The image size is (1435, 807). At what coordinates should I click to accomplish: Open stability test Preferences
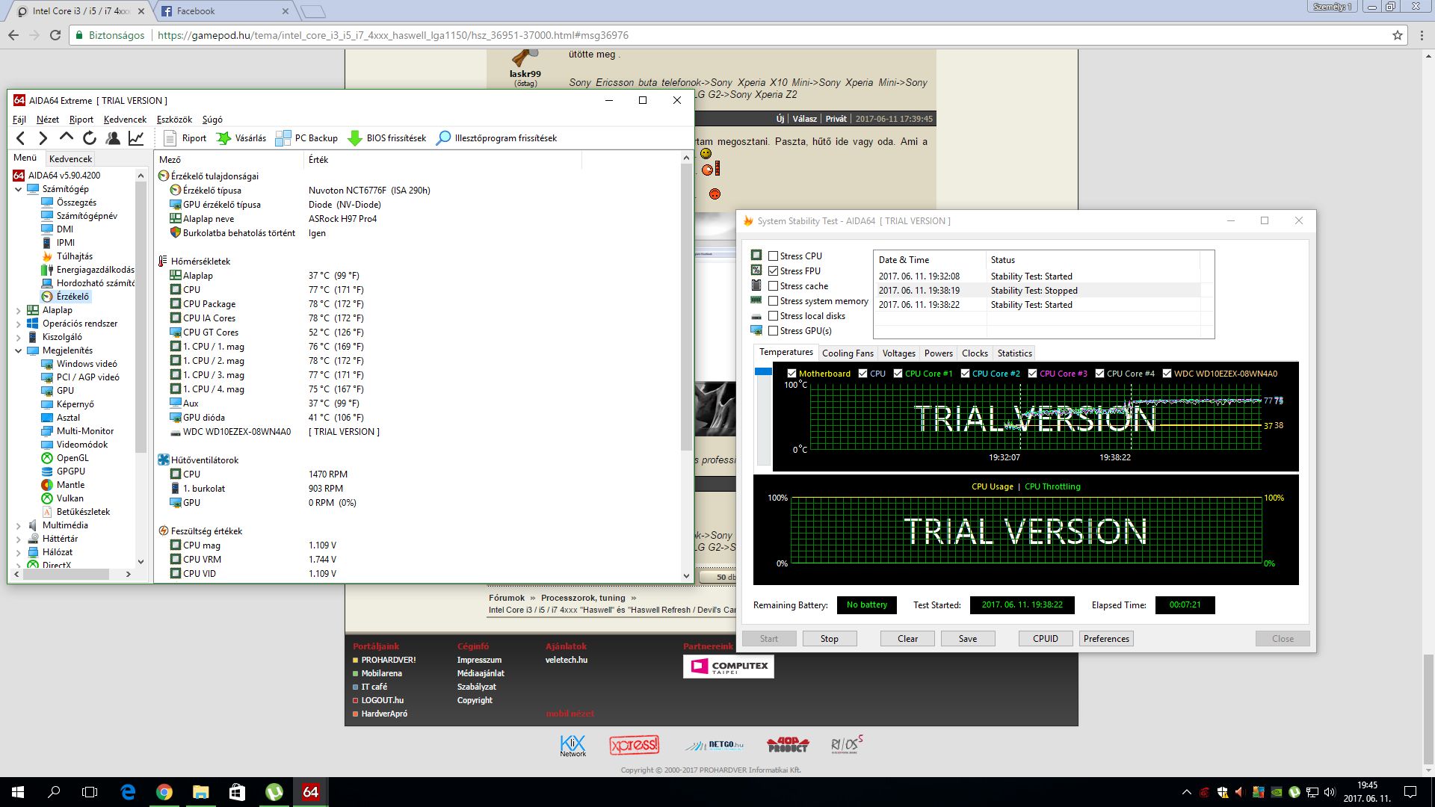pos(1106,639)
